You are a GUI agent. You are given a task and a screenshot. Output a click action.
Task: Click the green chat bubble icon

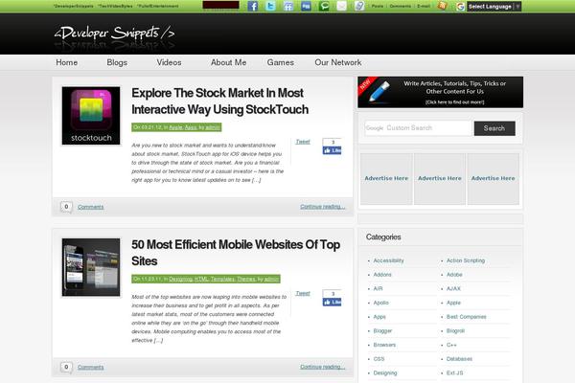(324, 6)
